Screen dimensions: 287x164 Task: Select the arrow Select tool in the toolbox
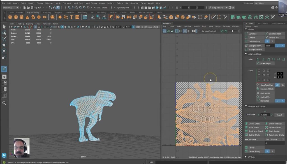[4, 27]
